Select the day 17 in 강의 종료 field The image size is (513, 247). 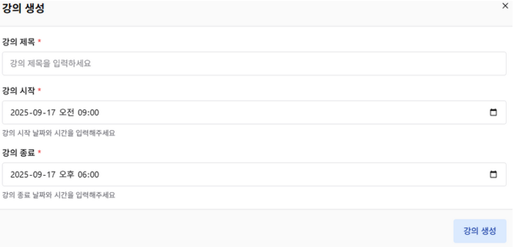(x=52, y=174)
